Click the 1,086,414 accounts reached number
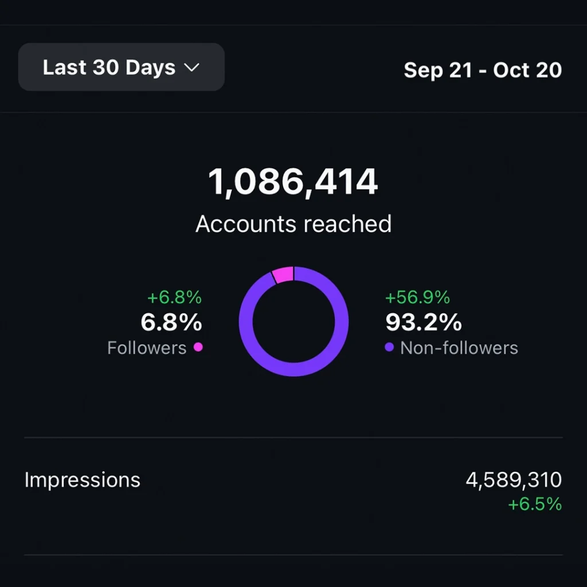 point(293,182)
